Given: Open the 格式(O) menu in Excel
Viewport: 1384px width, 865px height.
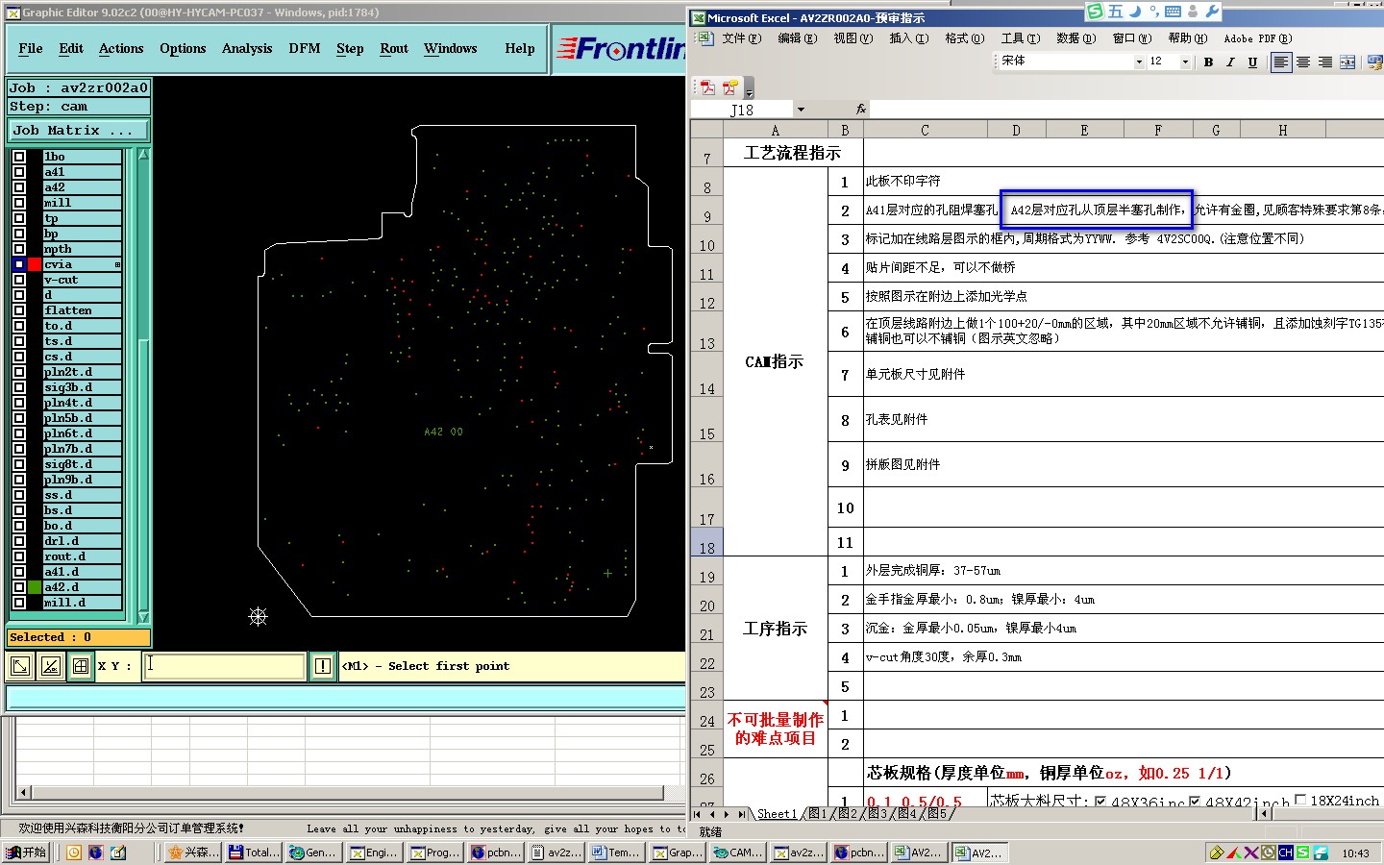Looking at the screenshot, I should tap(964, 38).
